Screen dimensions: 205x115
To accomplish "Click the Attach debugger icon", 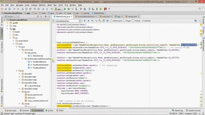I will [x=76, y=9].
